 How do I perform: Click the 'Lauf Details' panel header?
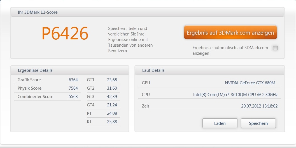coord(153,70)
